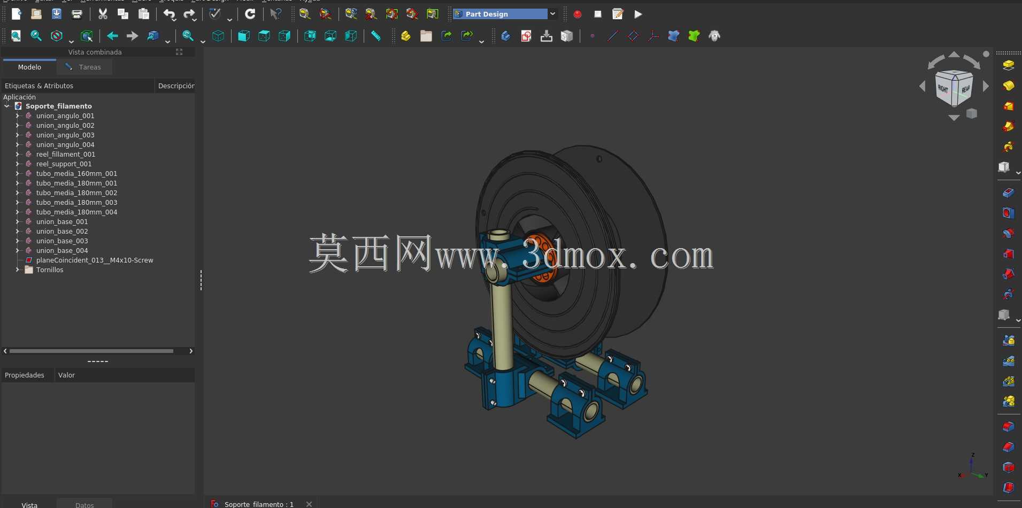Cut the selection with scissors icon

(103, 14)
